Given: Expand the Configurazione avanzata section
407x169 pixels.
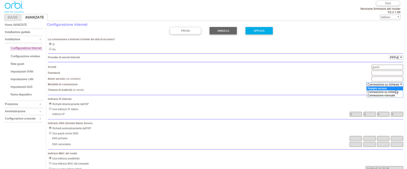Looking at the screenshot, I should coord(40,119).
